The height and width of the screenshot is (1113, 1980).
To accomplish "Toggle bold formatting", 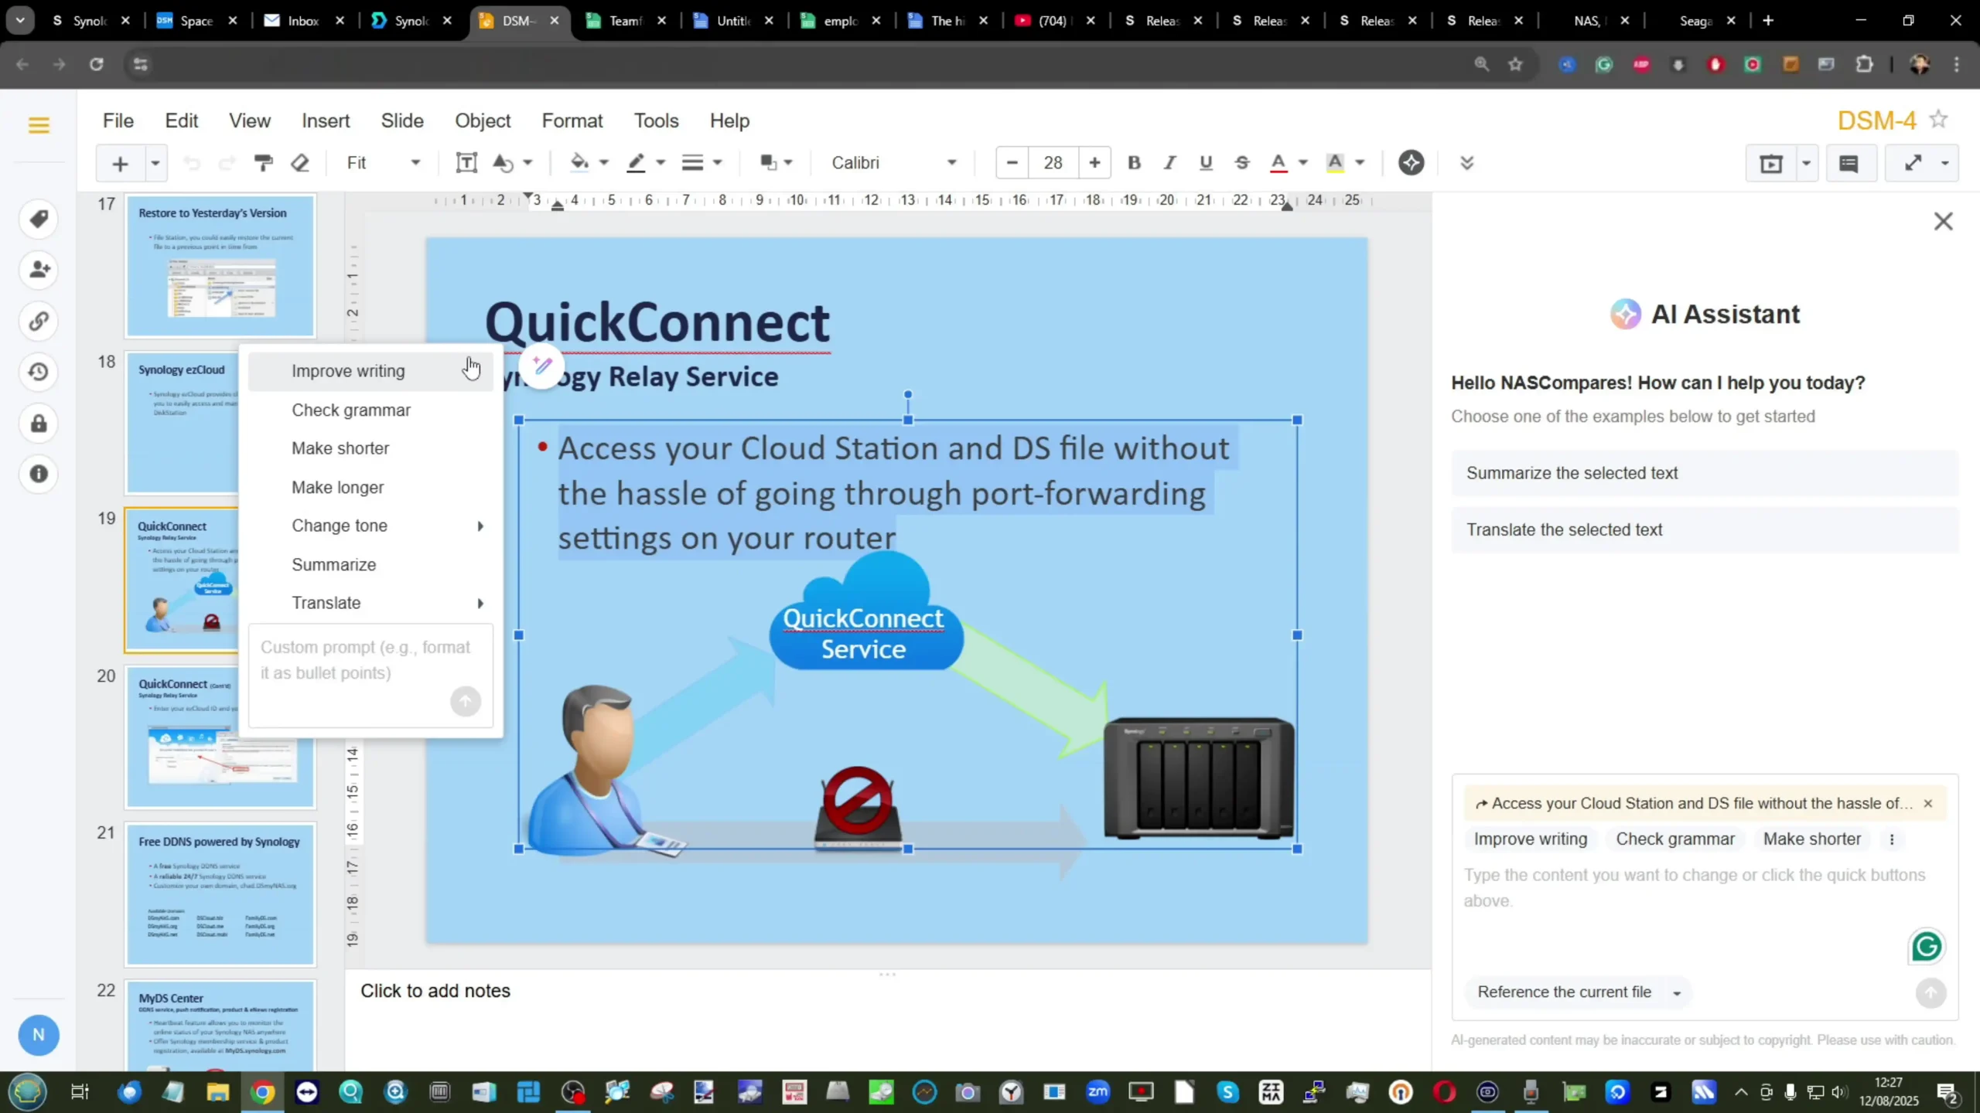I will [1134, 162].
